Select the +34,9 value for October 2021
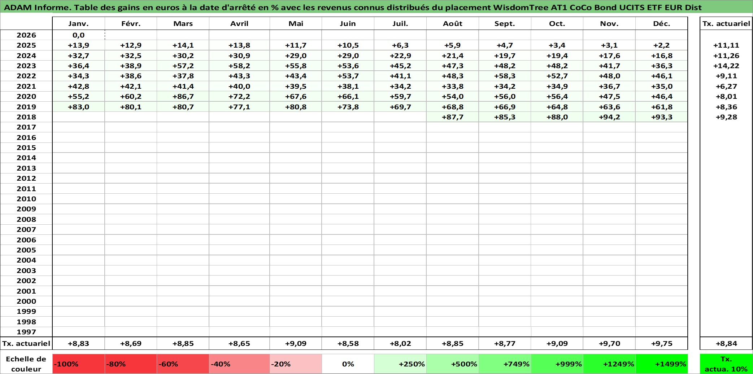Image resolution: width=753 pixels, height=374 pixels. pyautogui.click(x=557, y=86)
